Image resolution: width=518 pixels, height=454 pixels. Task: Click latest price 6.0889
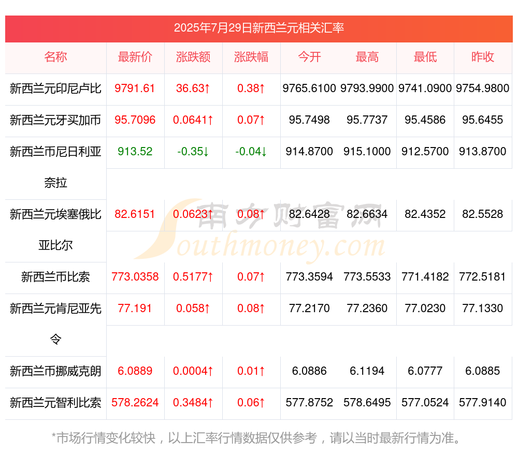135,371
